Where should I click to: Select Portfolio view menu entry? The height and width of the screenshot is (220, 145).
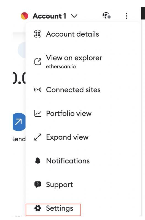coord(83,113)
